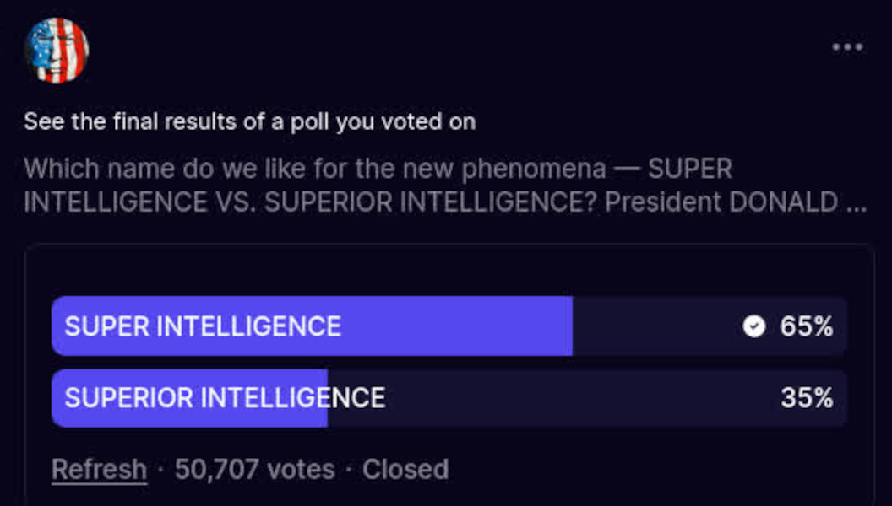892x506 pixels.
Task: Open the 50,707 votes count
Action: click(254, 470)
